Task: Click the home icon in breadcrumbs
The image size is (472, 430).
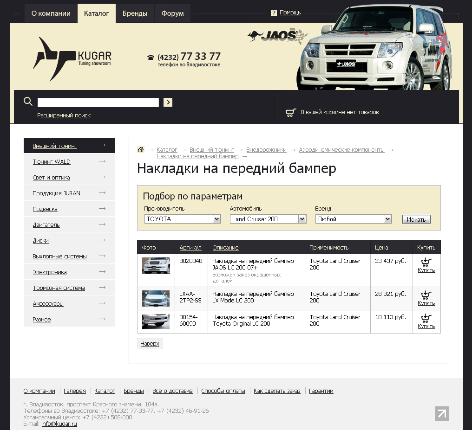Action: click(x=141, y=150)
